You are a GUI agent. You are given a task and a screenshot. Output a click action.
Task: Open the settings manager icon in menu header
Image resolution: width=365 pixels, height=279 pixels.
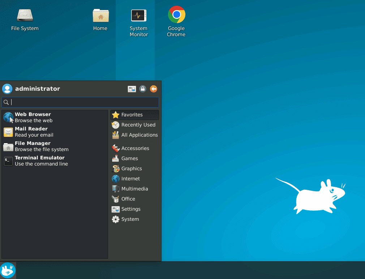[x=132, y=89]
